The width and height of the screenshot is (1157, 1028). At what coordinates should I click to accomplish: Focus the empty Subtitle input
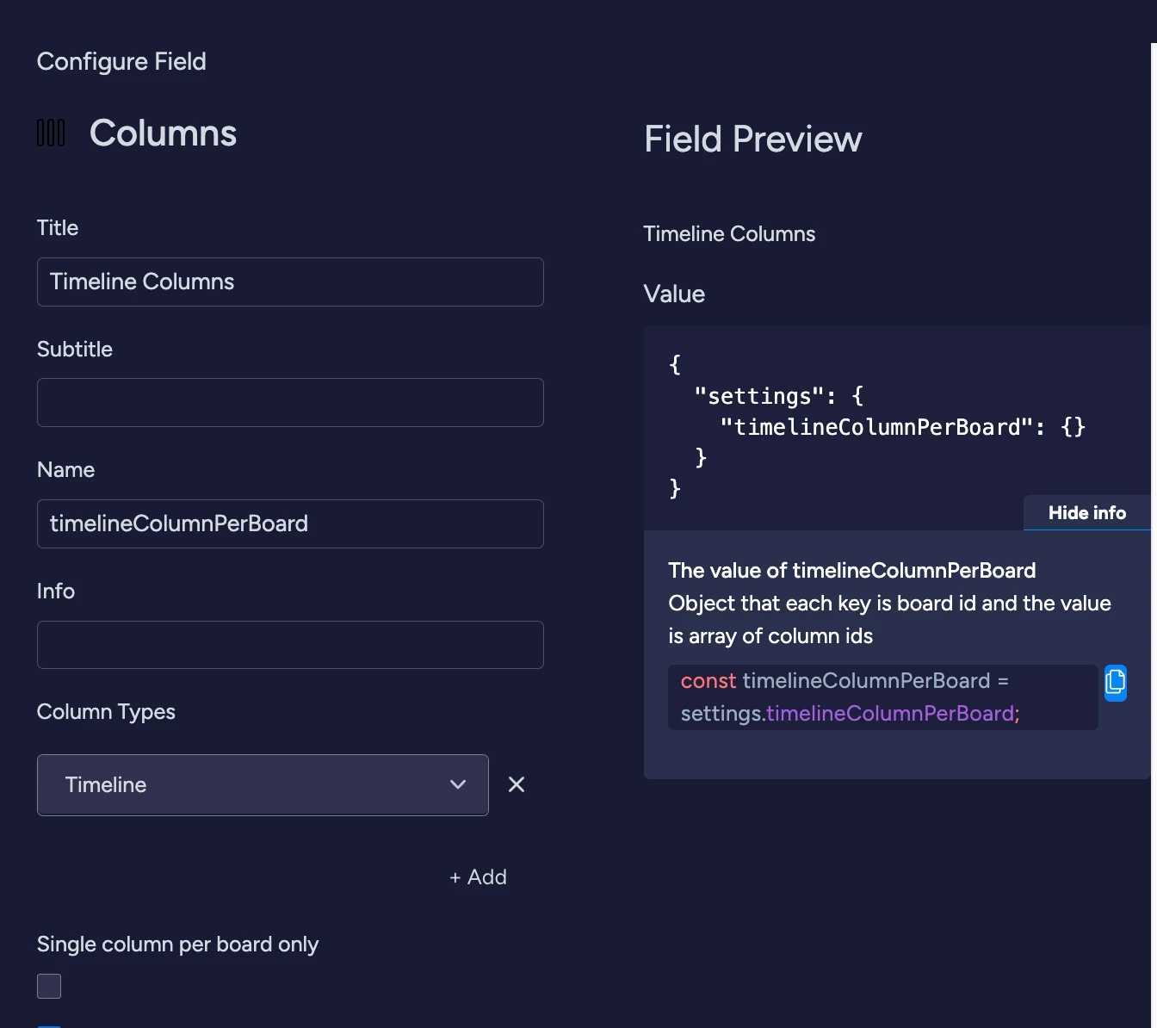pos(290,403)
